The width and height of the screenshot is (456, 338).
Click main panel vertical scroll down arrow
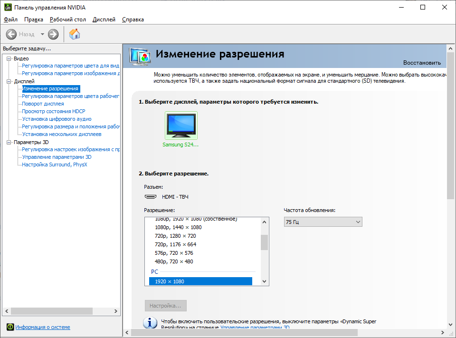[x=450, y=325]
